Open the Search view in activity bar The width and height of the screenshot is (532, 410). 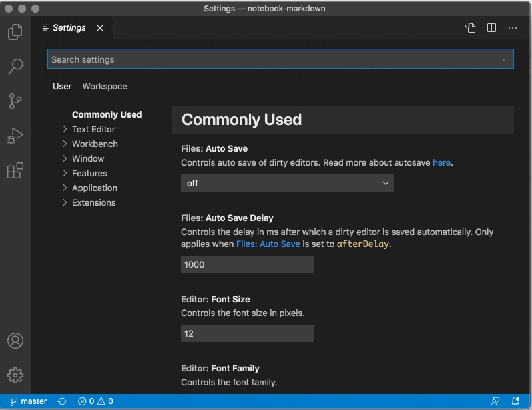tap(15, 66)
